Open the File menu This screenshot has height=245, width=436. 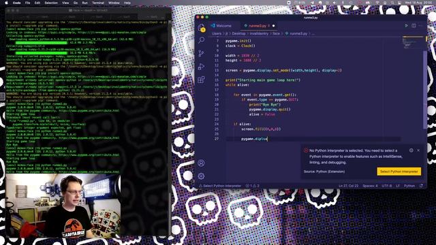click(27, 3)
